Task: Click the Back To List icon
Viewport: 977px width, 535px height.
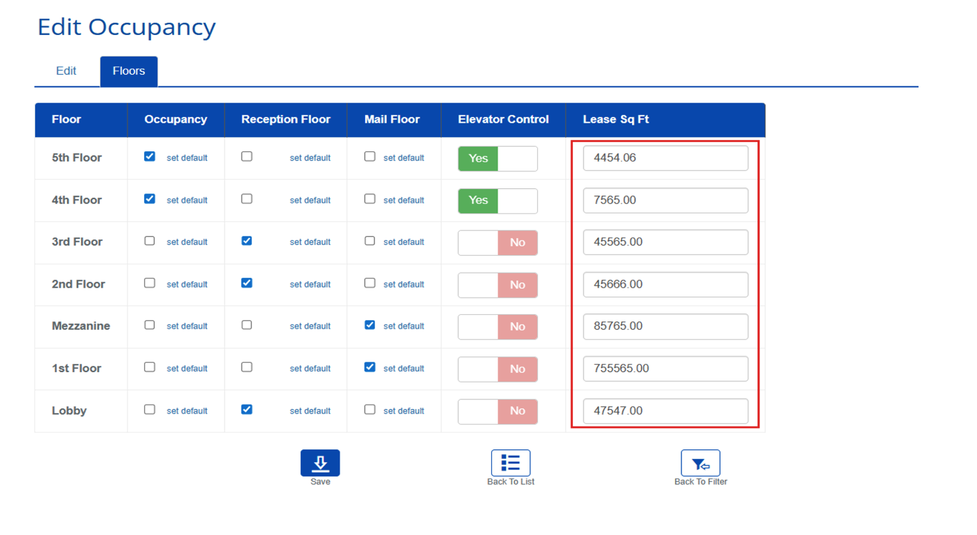Action: tap(510, 463)
